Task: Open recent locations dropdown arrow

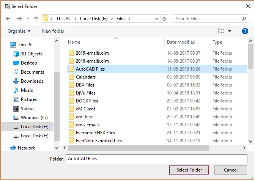Action: click(28, 19)
